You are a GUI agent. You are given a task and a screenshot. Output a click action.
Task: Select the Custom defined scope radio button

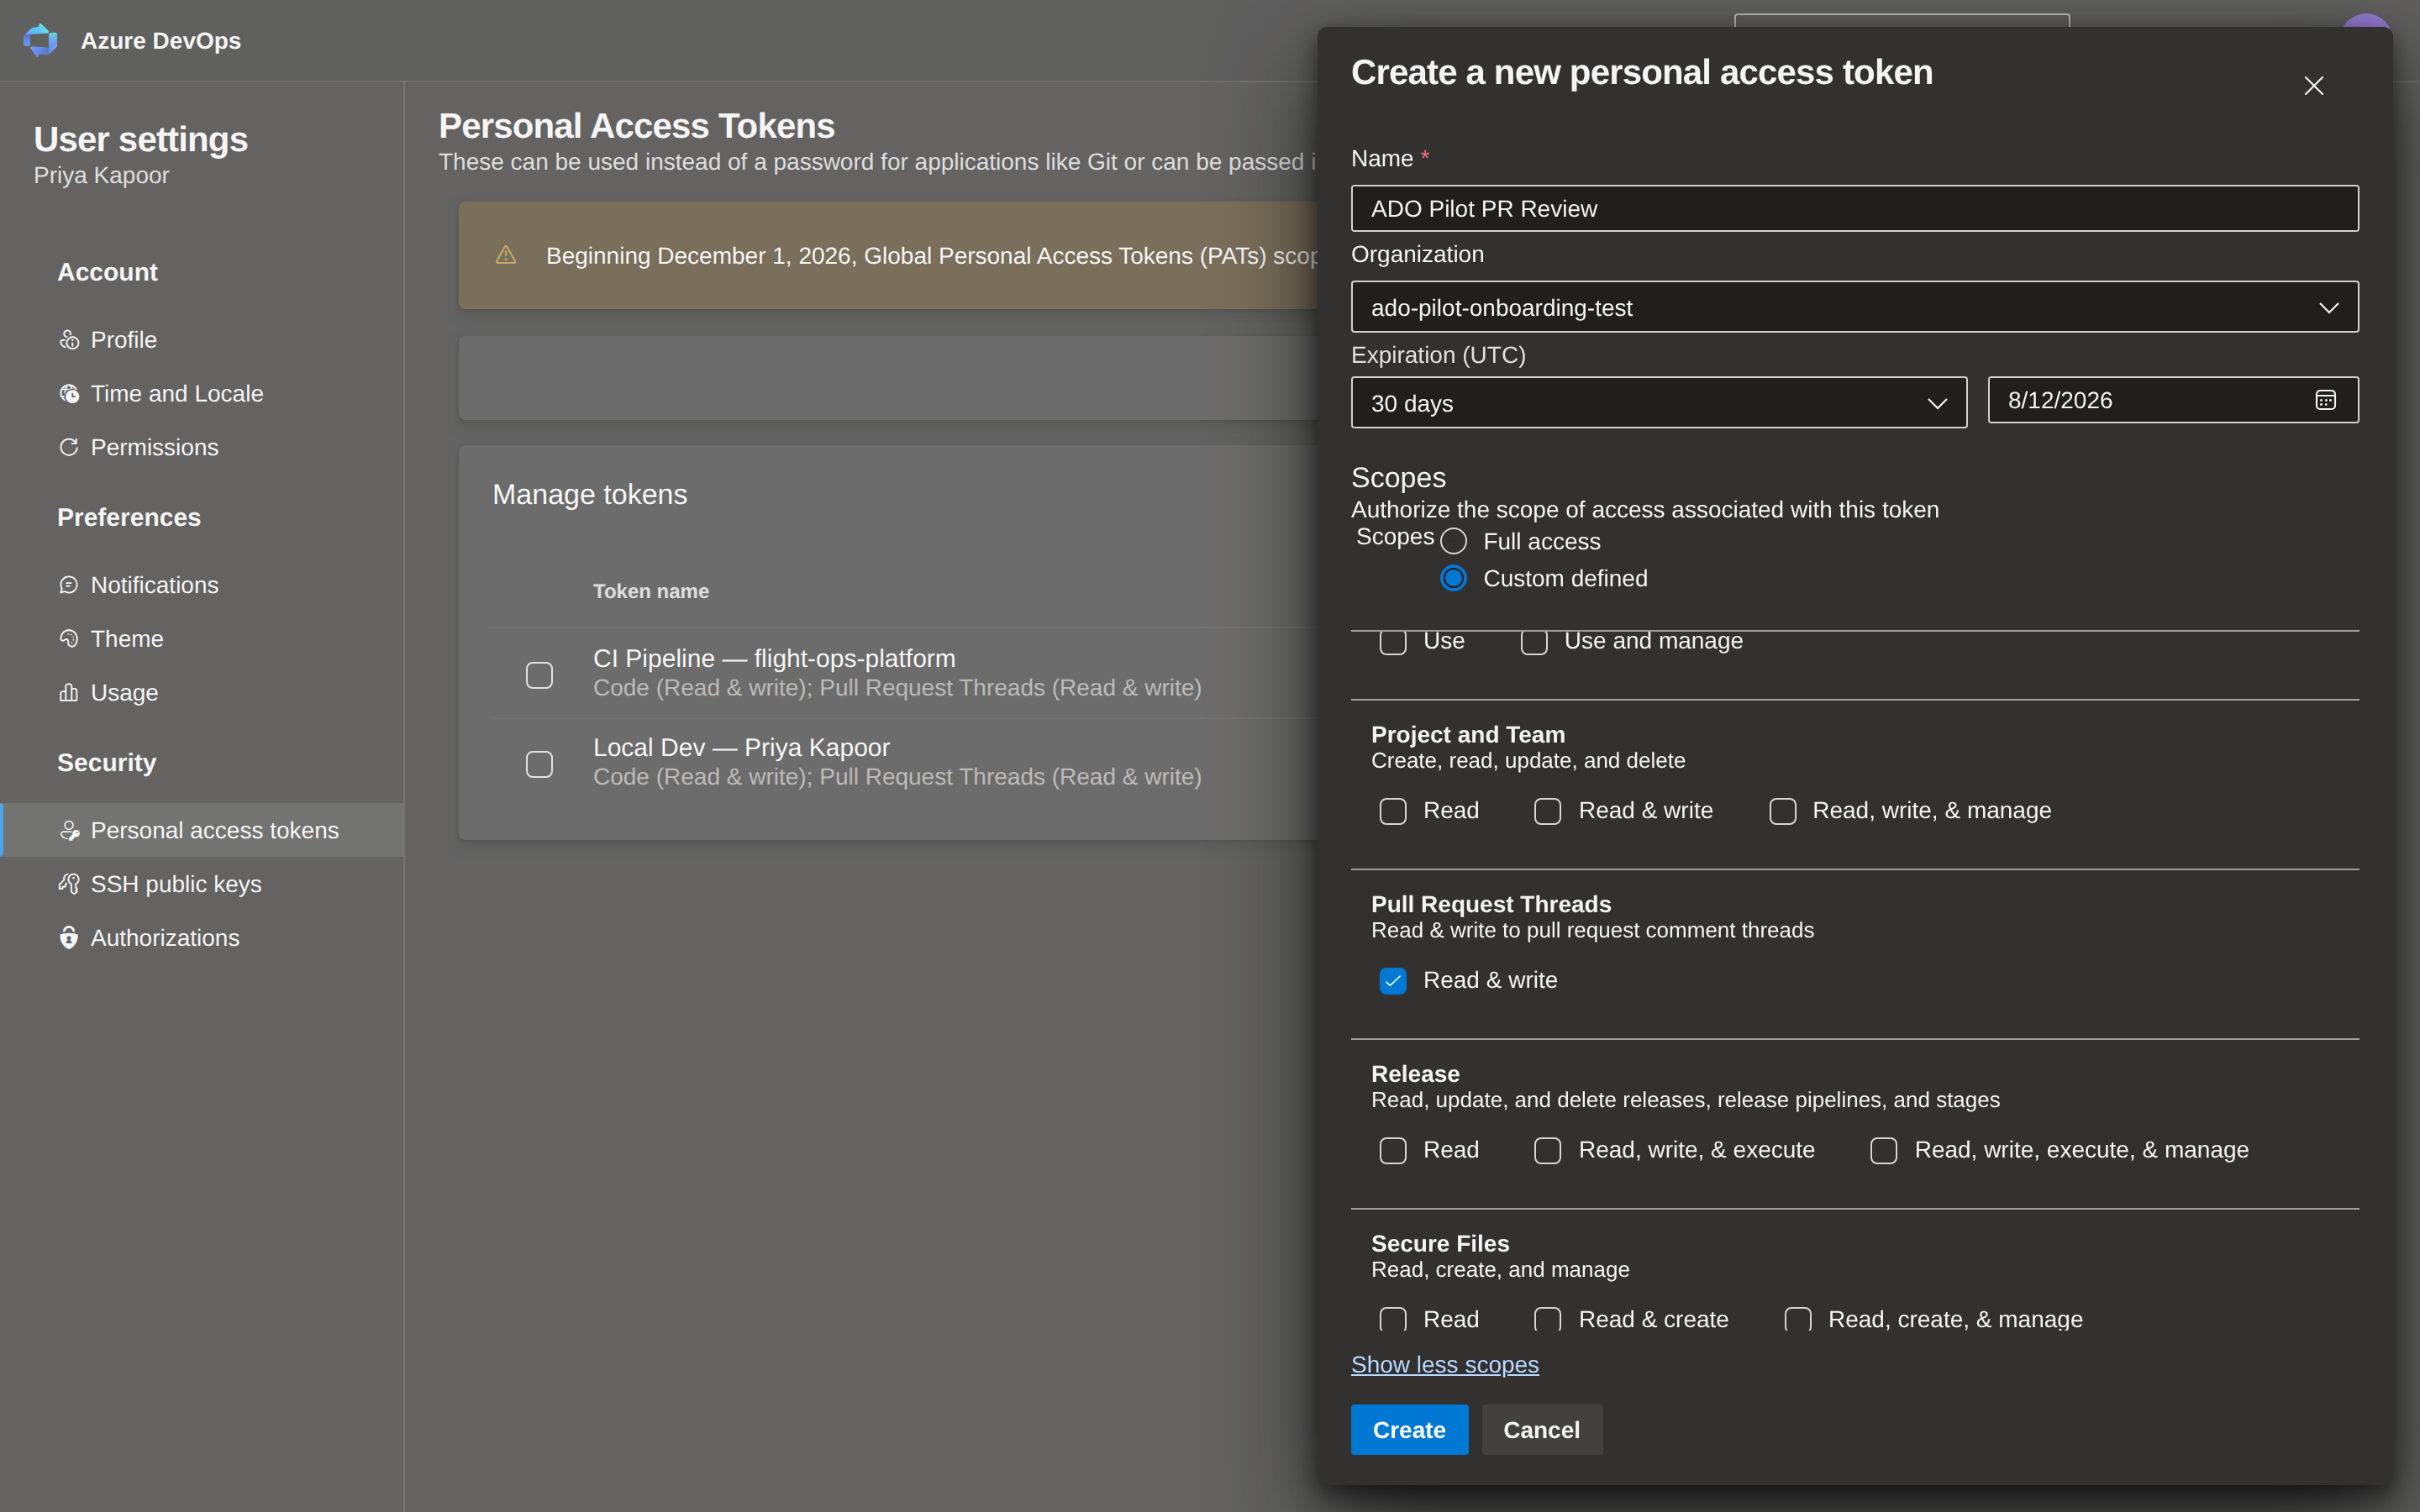(1453, 578)
